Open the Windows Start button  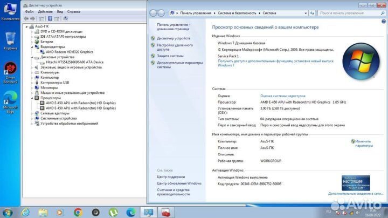click(x=8, y=213)
